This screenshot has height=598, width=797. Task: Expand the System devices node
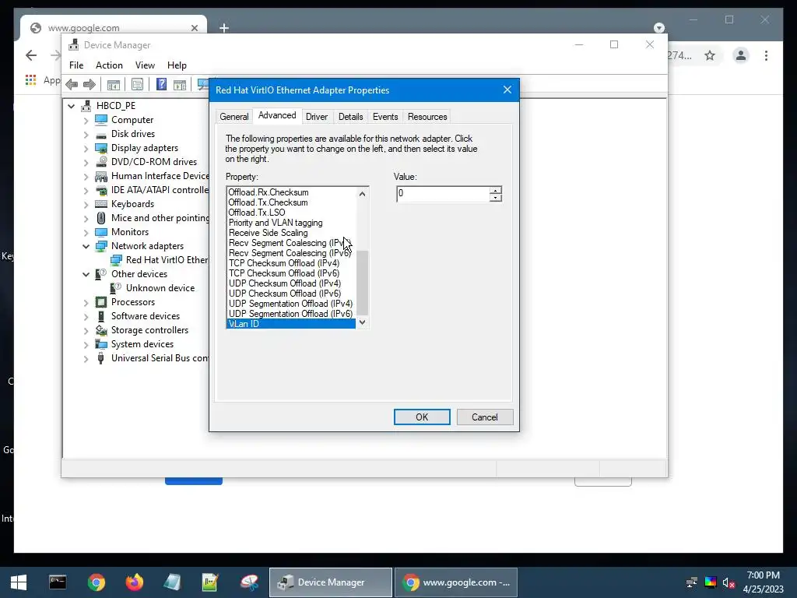[x=86, y=345]
